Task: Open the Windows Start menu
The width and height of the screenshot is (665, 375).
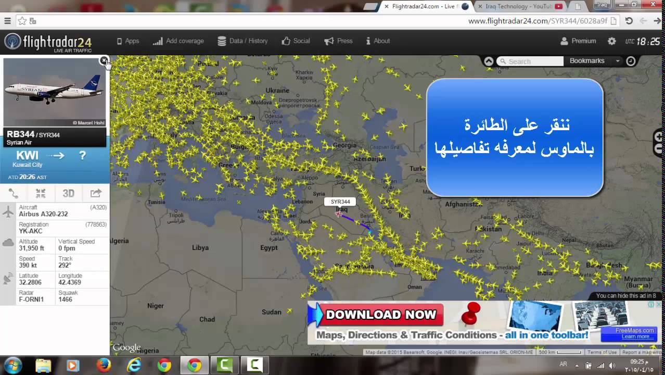Action: point(12,365)
